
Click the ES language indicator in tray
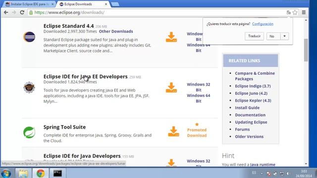(x=254, y=173)
